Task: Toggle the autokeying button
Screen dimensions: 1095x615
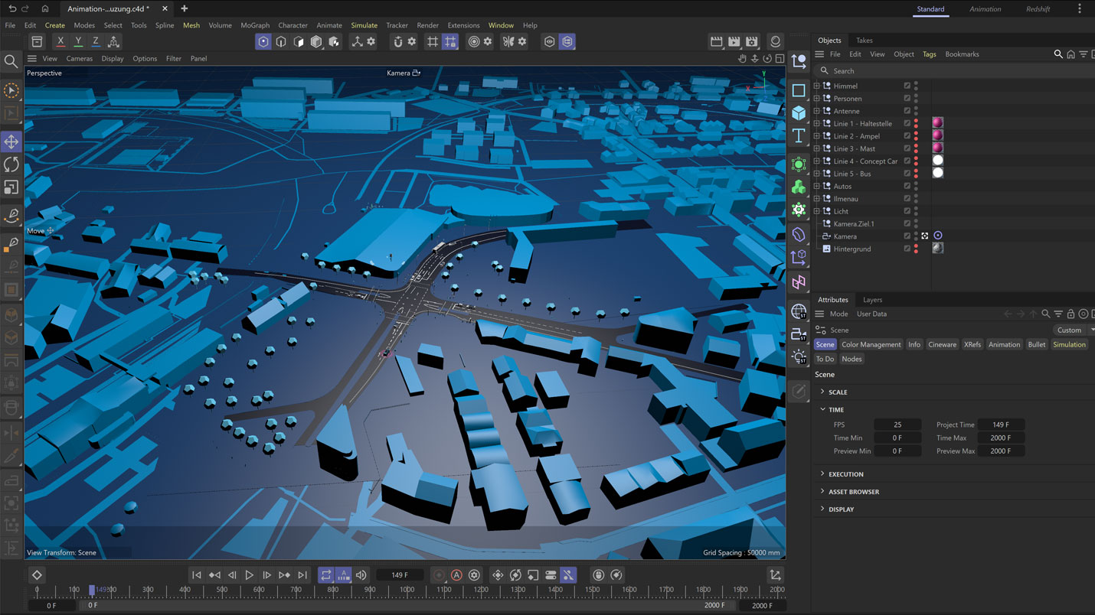Action: pyautogui.click(x=456, y=575)
